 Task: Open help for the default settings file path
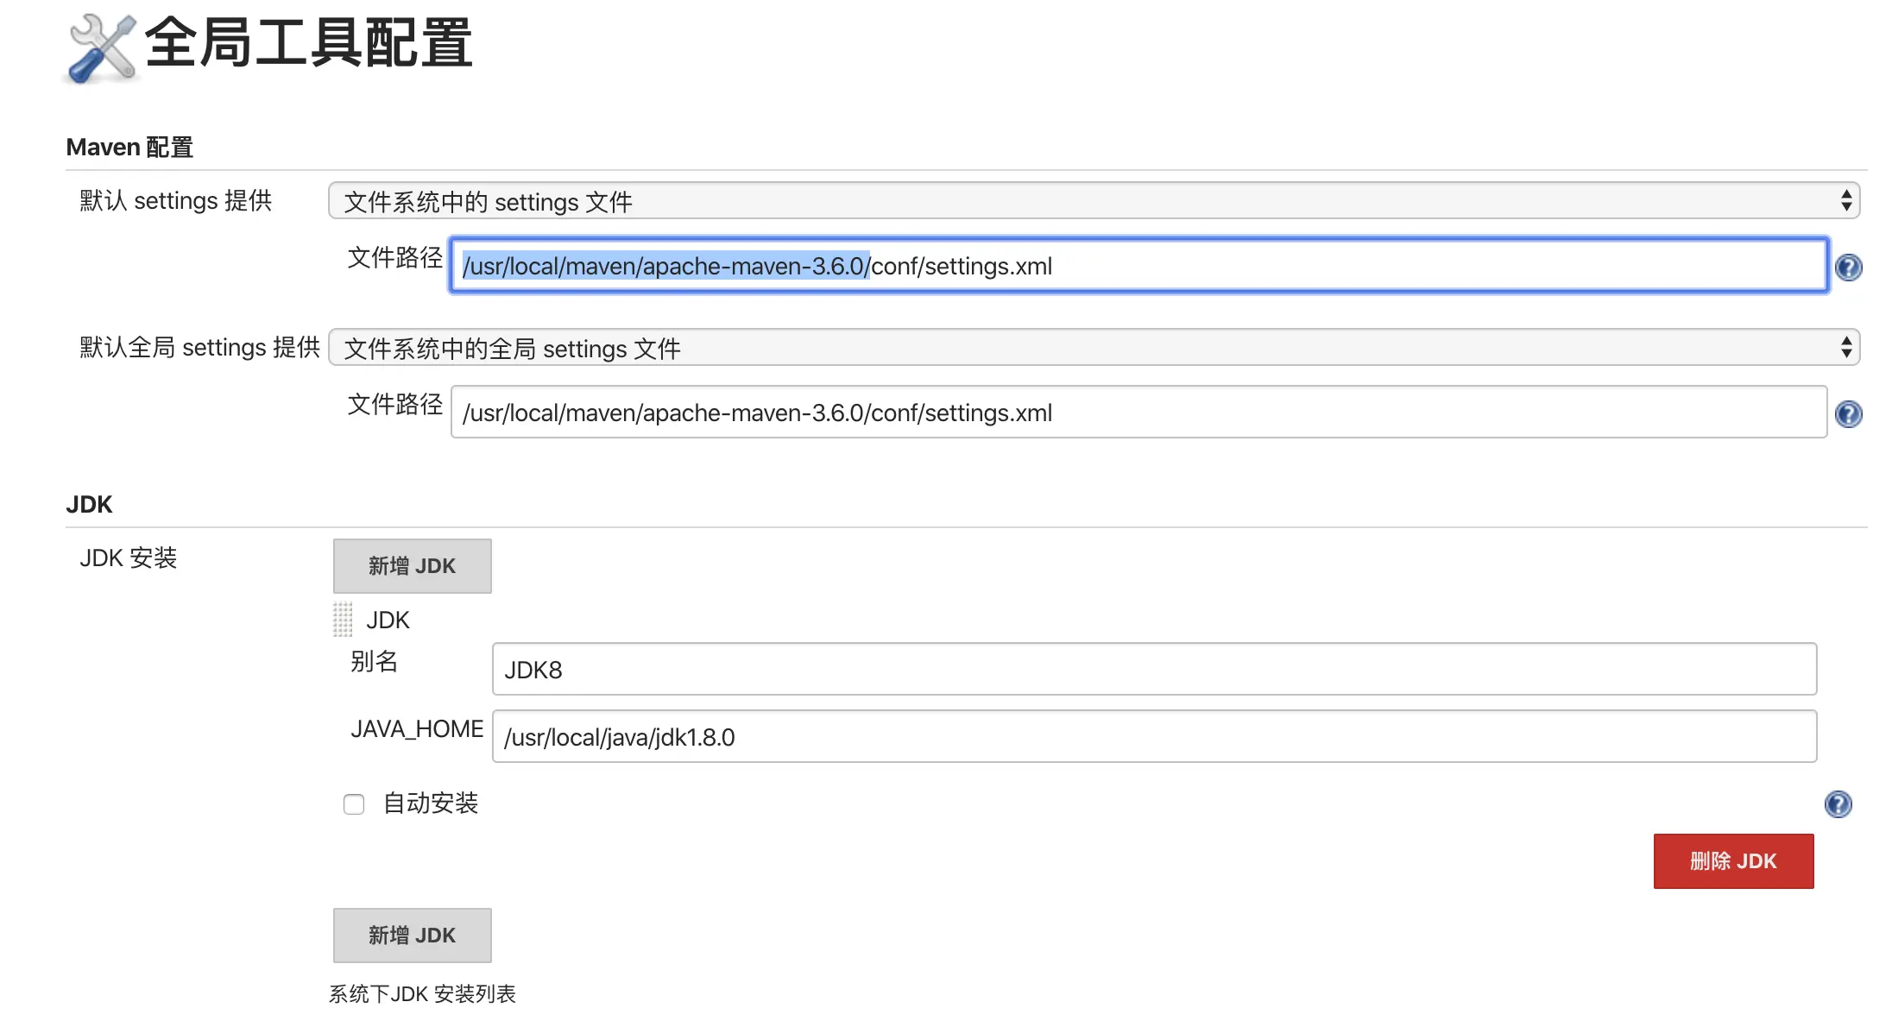(x=1848, y=268)
